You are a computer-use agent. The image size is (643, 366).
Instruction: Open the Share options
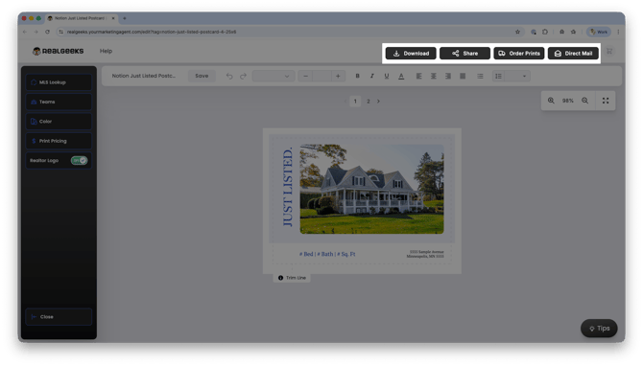(464, 54)
